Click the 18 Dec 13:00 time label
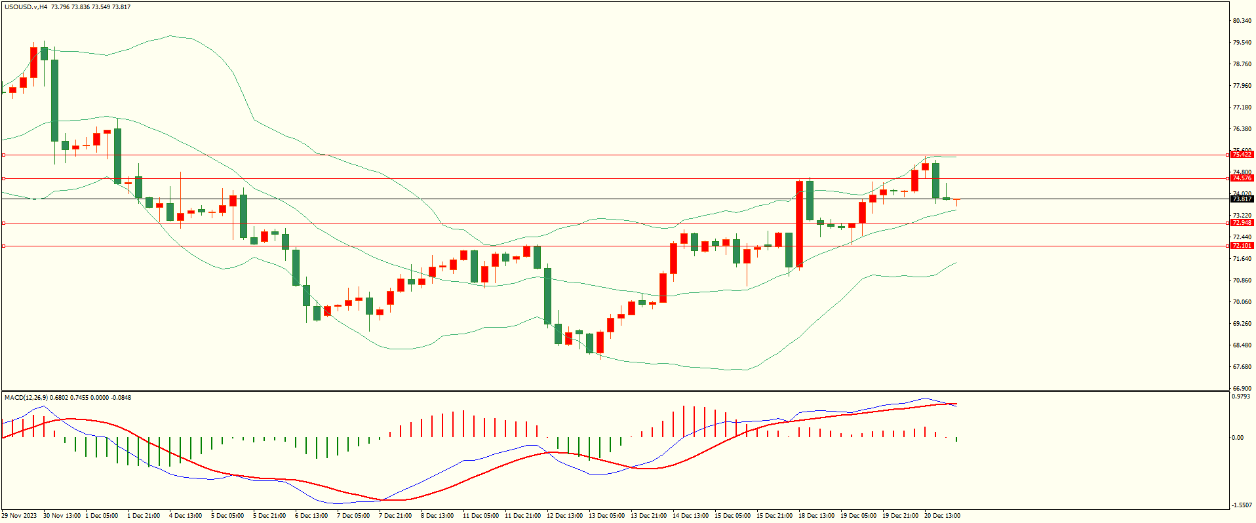The height and width of the screenshot is (523, 1256). coord(816,516)
